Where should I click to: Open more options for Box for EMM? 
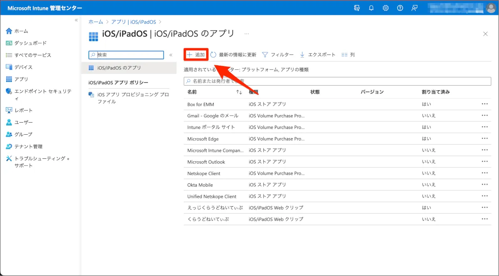[x=484, y=104]
